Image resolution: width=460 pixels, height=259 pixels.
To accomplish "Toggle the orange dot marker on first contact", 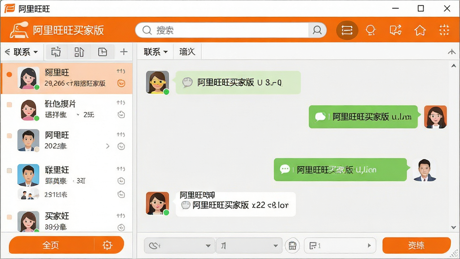I will click(9, 75).
